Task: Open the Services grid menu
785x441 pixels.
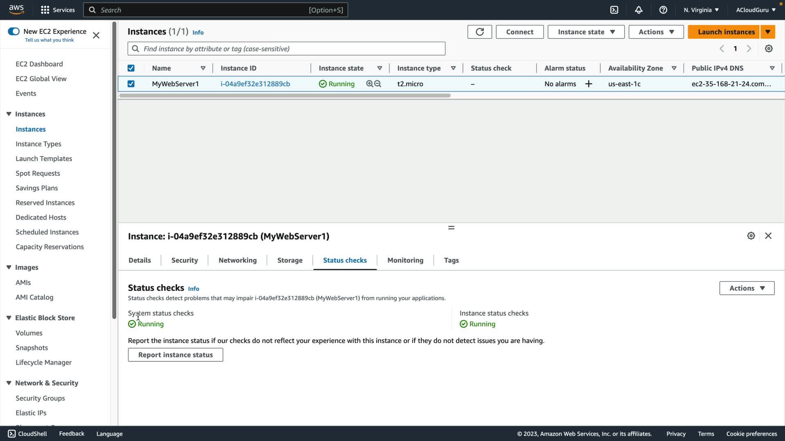Action: 45,10
